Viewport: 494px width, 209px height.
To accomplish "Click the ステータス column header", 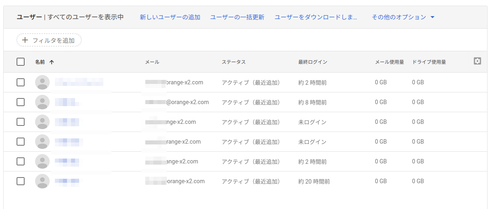I will (233, 62).
